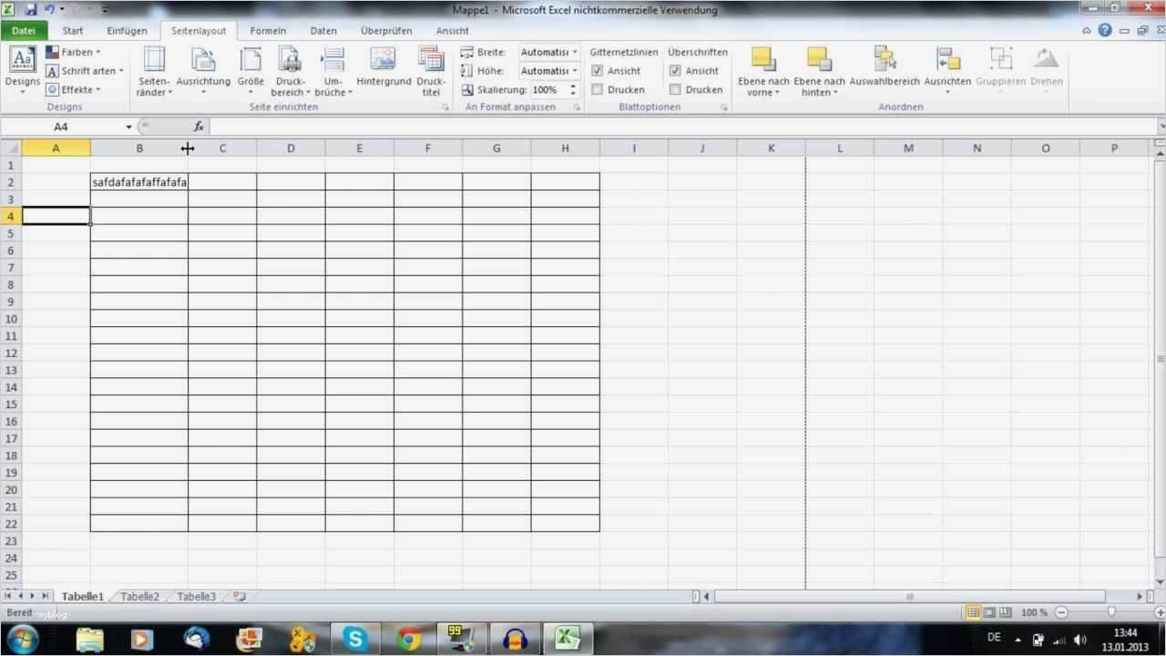Disable Gitternetzlinien Ansicht
The width and height of the screenshot is (1166, 656).
point(597,70)
